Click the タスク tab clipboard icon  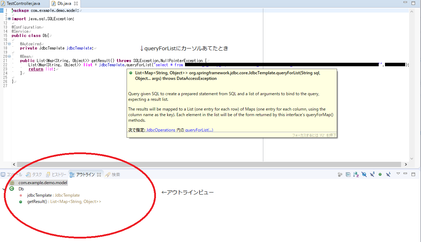28,174
